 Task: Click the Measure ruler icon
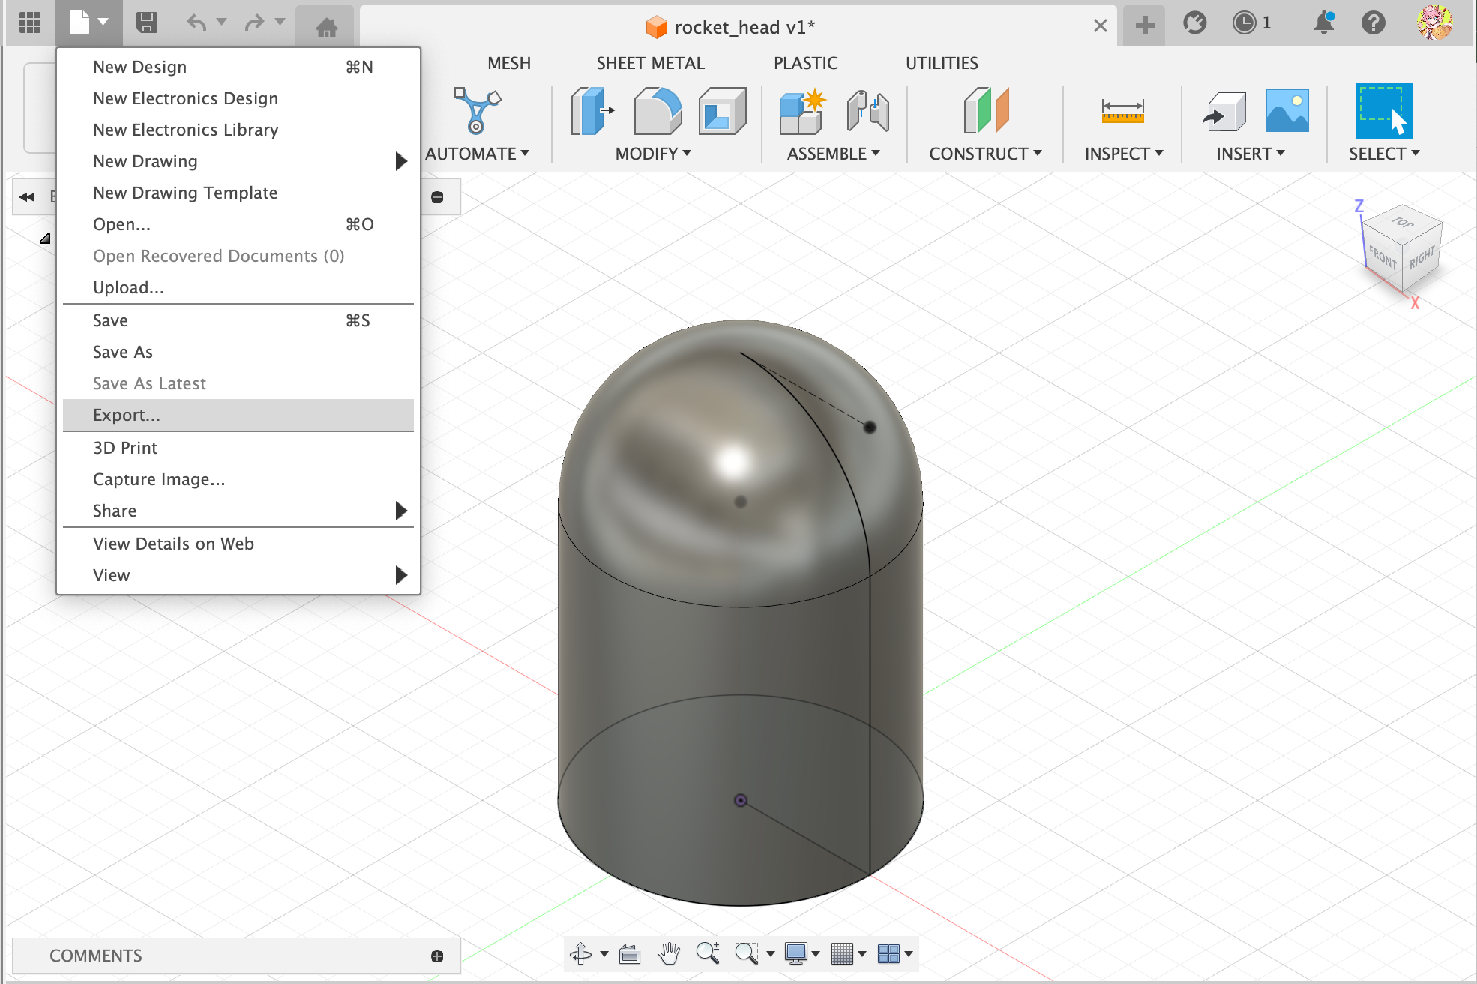click(1122, 111)
